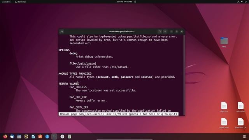The image size is (249, 140).
Task: Show Applications grid
Action: tap(245, 136)
